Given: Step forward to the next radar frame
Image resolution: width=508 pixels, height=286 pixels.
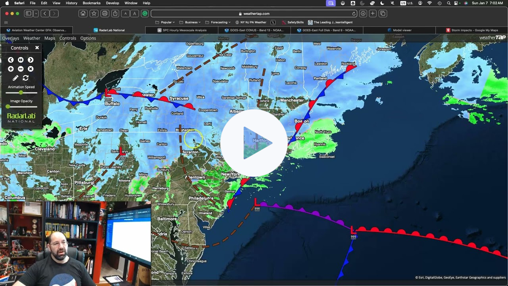Looking at the screenshot, I should coord(31,60).
